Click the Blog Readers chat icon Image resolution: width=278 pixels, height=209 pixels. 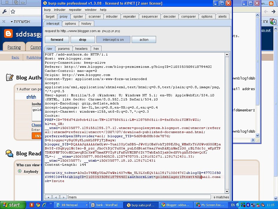pyautogui.click(x=9, y=153)
